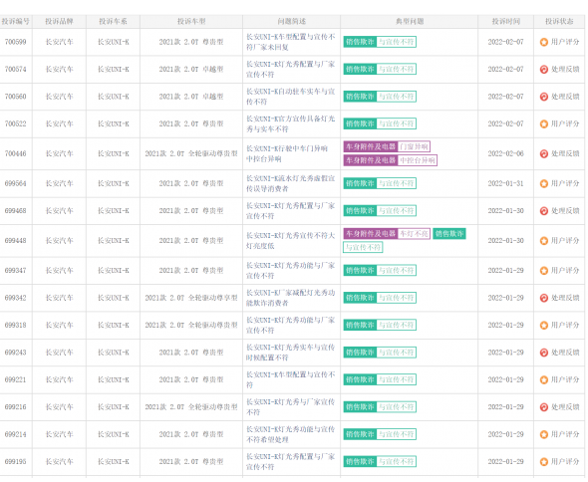Click date 2022-02-06 in row 700446

[505, 153]
